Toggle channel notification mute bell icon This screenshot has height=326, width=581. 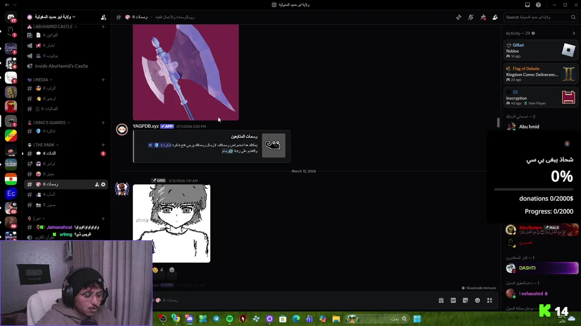(x=471, y=17)
